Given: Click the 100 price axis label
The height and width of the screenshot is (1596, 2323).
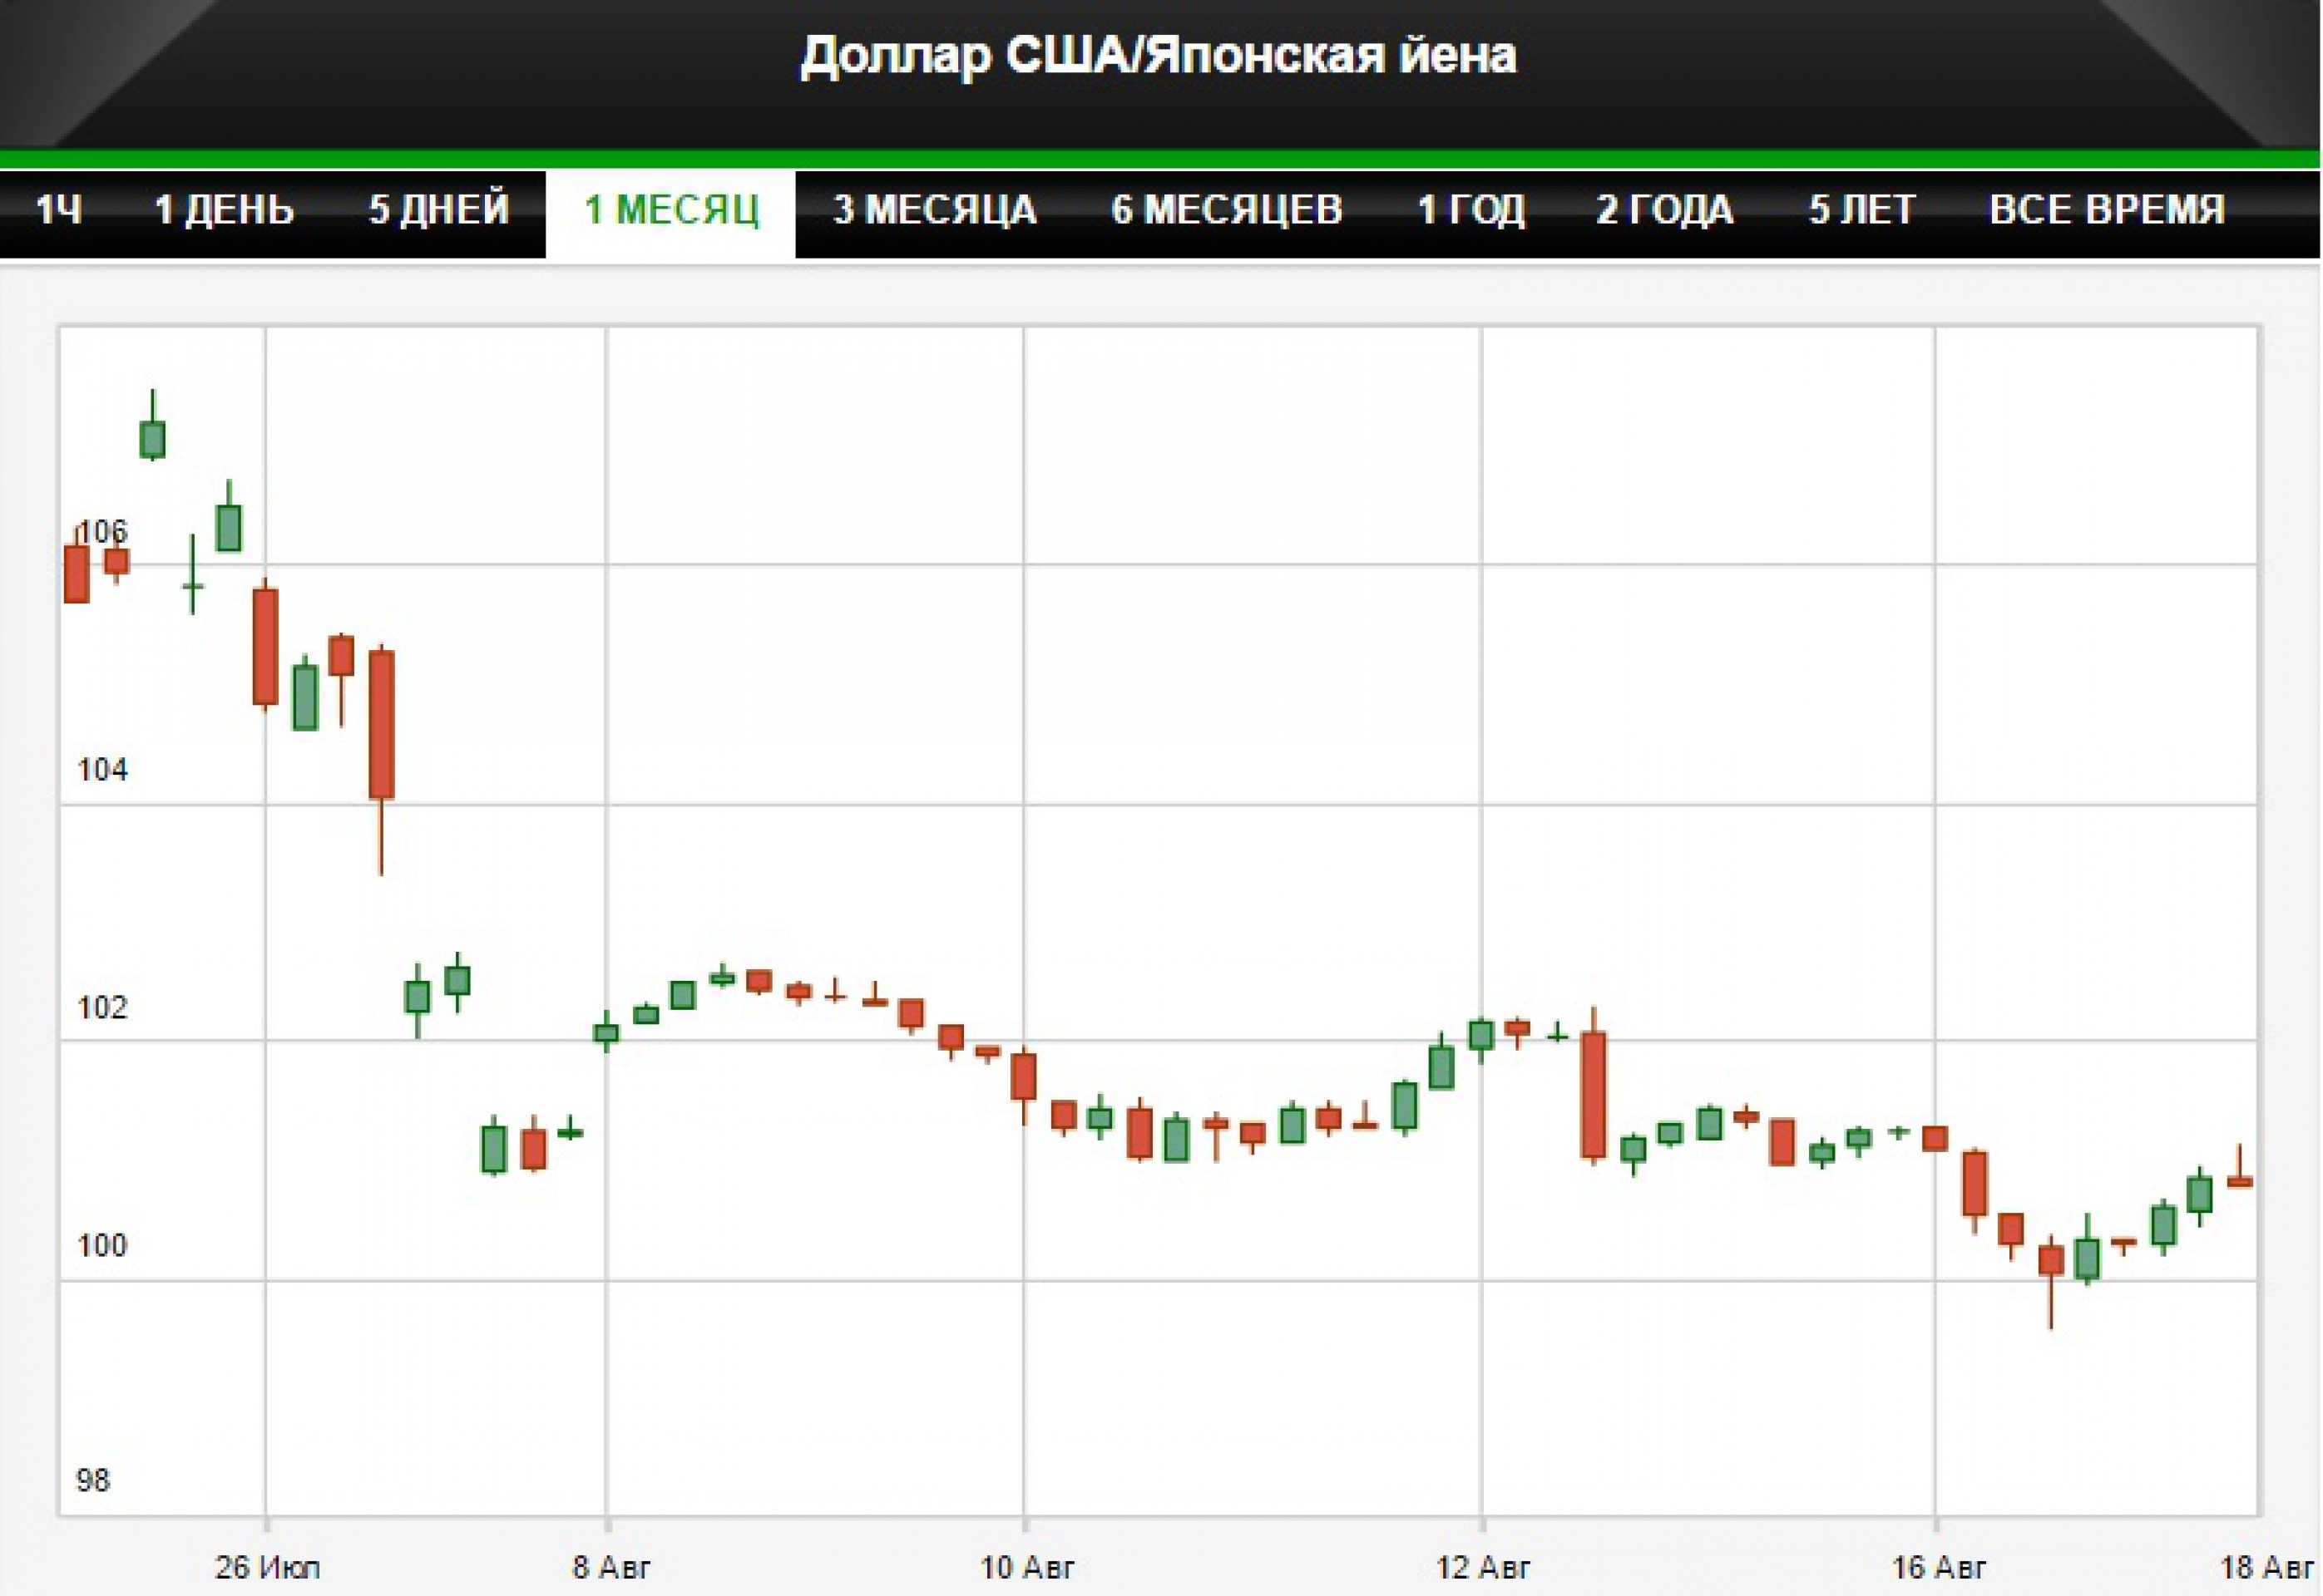Looking at the screenshot, I should pyautogui.click(x=102, y=1246).
